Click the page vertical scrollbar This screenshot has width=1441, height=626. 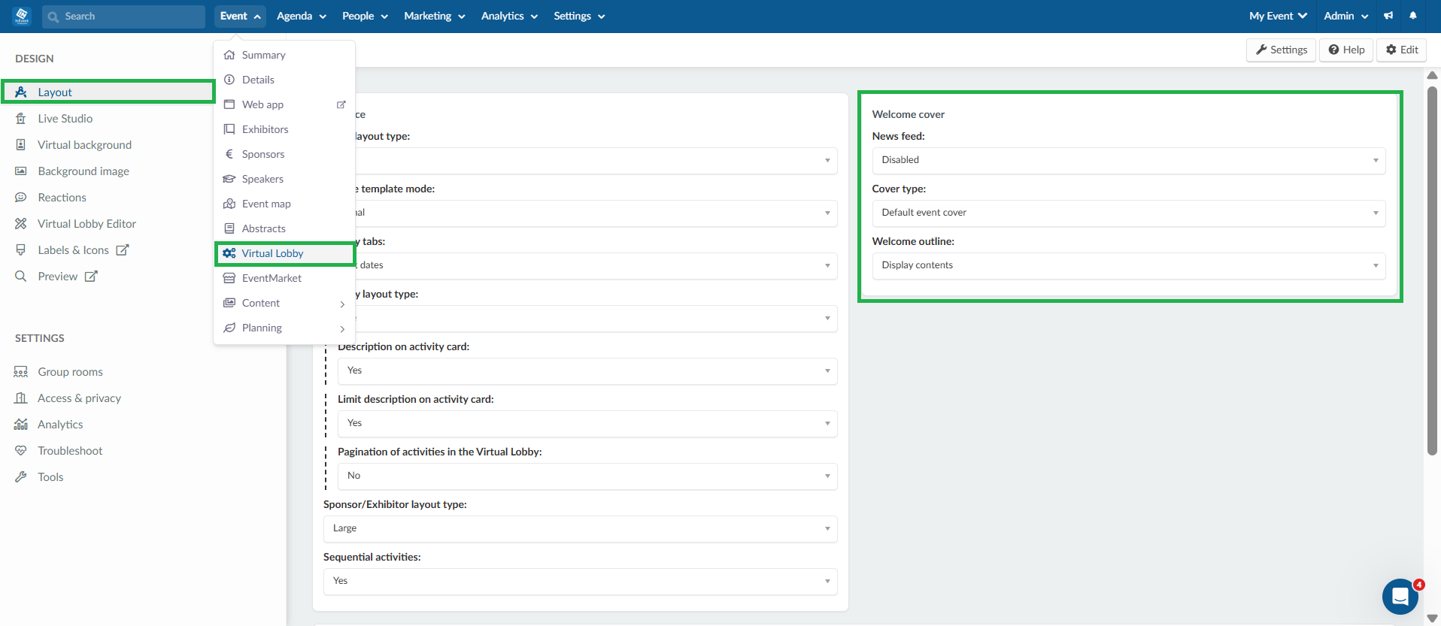pyautogui.click(x=1432, y=271)
